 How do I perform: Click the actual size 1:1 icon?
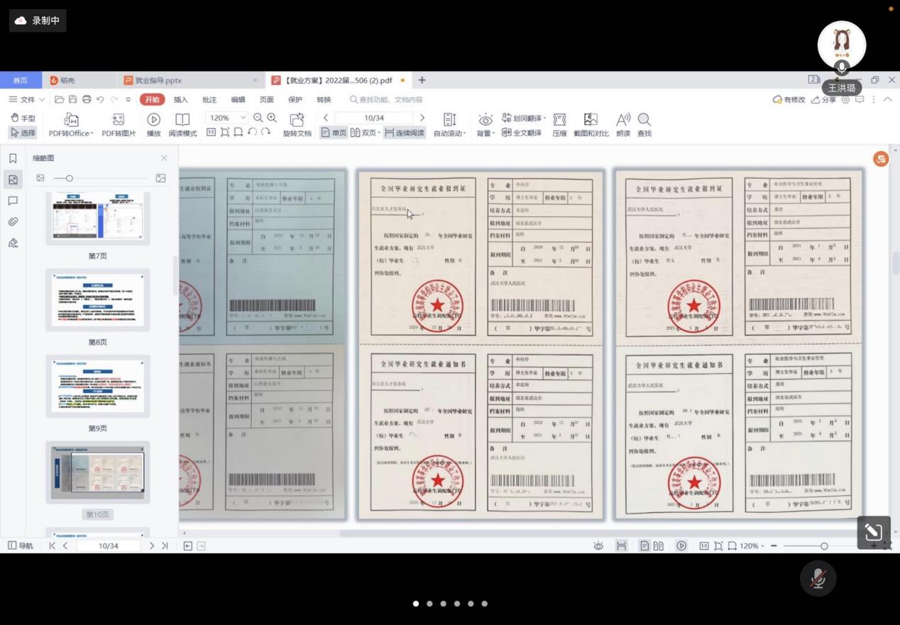[x=211, y=132]
